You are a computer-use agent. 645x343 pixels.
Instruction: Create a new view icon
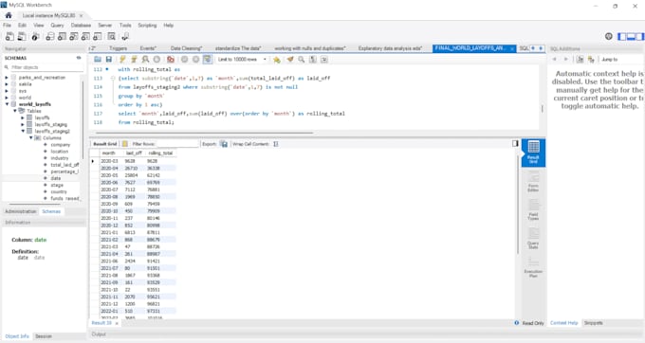coord(74,37)
